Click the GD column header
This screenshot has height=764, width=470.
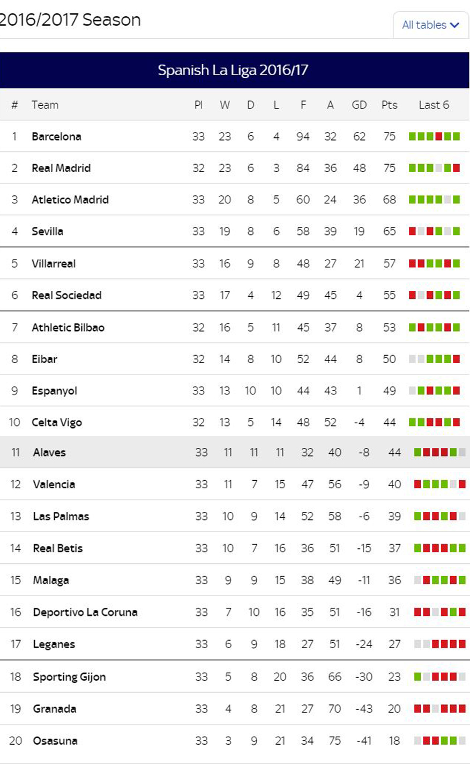click(x=359, y=105)
